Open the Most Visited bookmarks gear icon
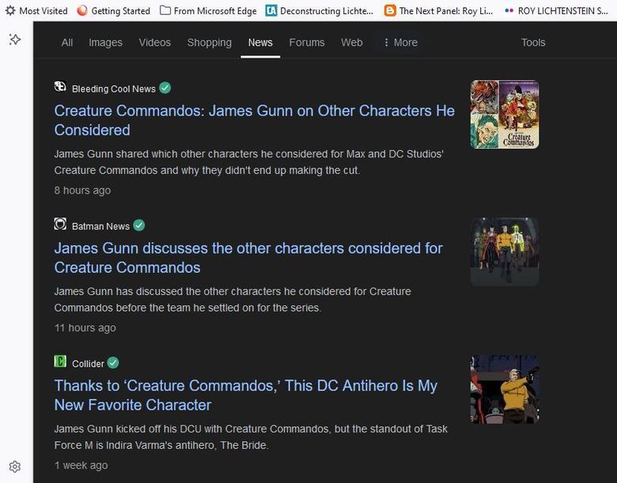The image size is (617, 483). (10, 10)
